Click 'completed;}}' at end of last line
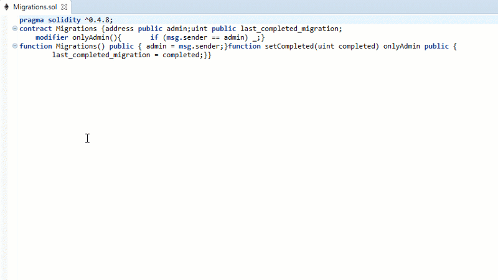498x280 pixels. [187, 55]
